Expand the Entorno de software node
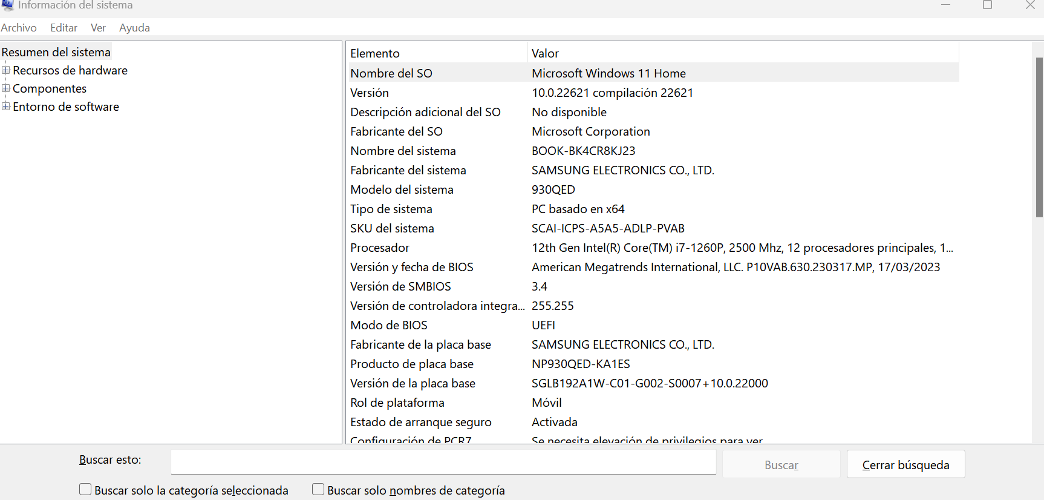Viewport: 1044px width, 500px height. point(6,107)
